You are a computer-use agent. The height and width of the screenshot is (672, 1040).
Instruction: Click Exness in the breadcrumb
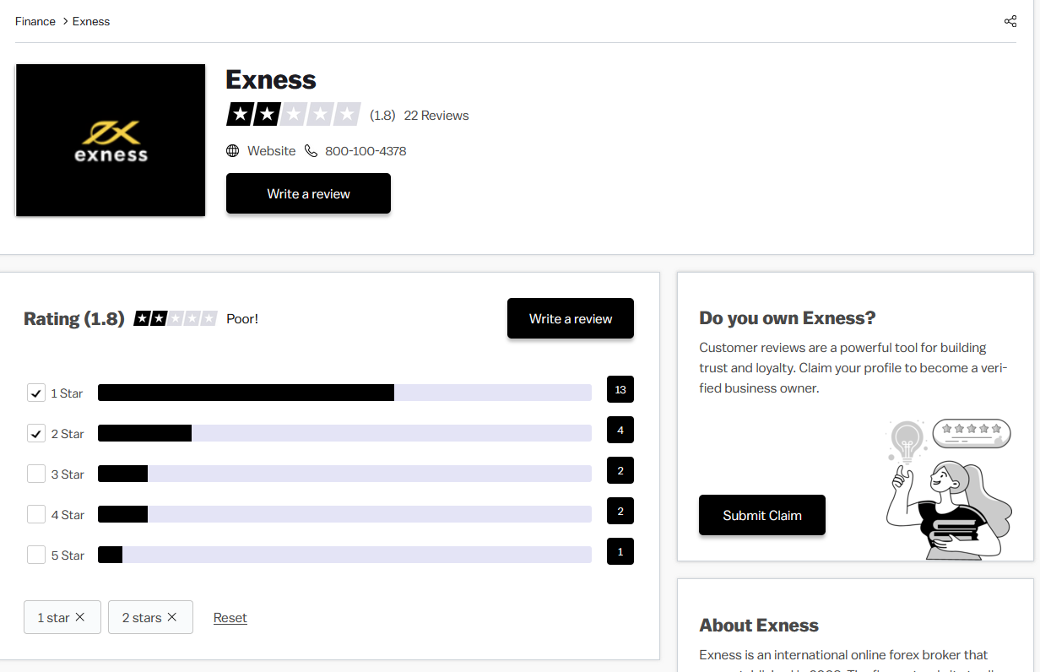click(91, 21)
